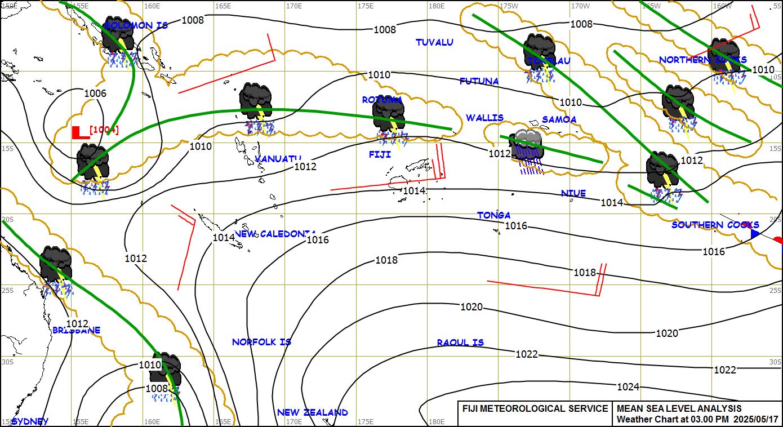Select the [1004] central pressure label
783x427 pixels.
(x=104, y=130)
